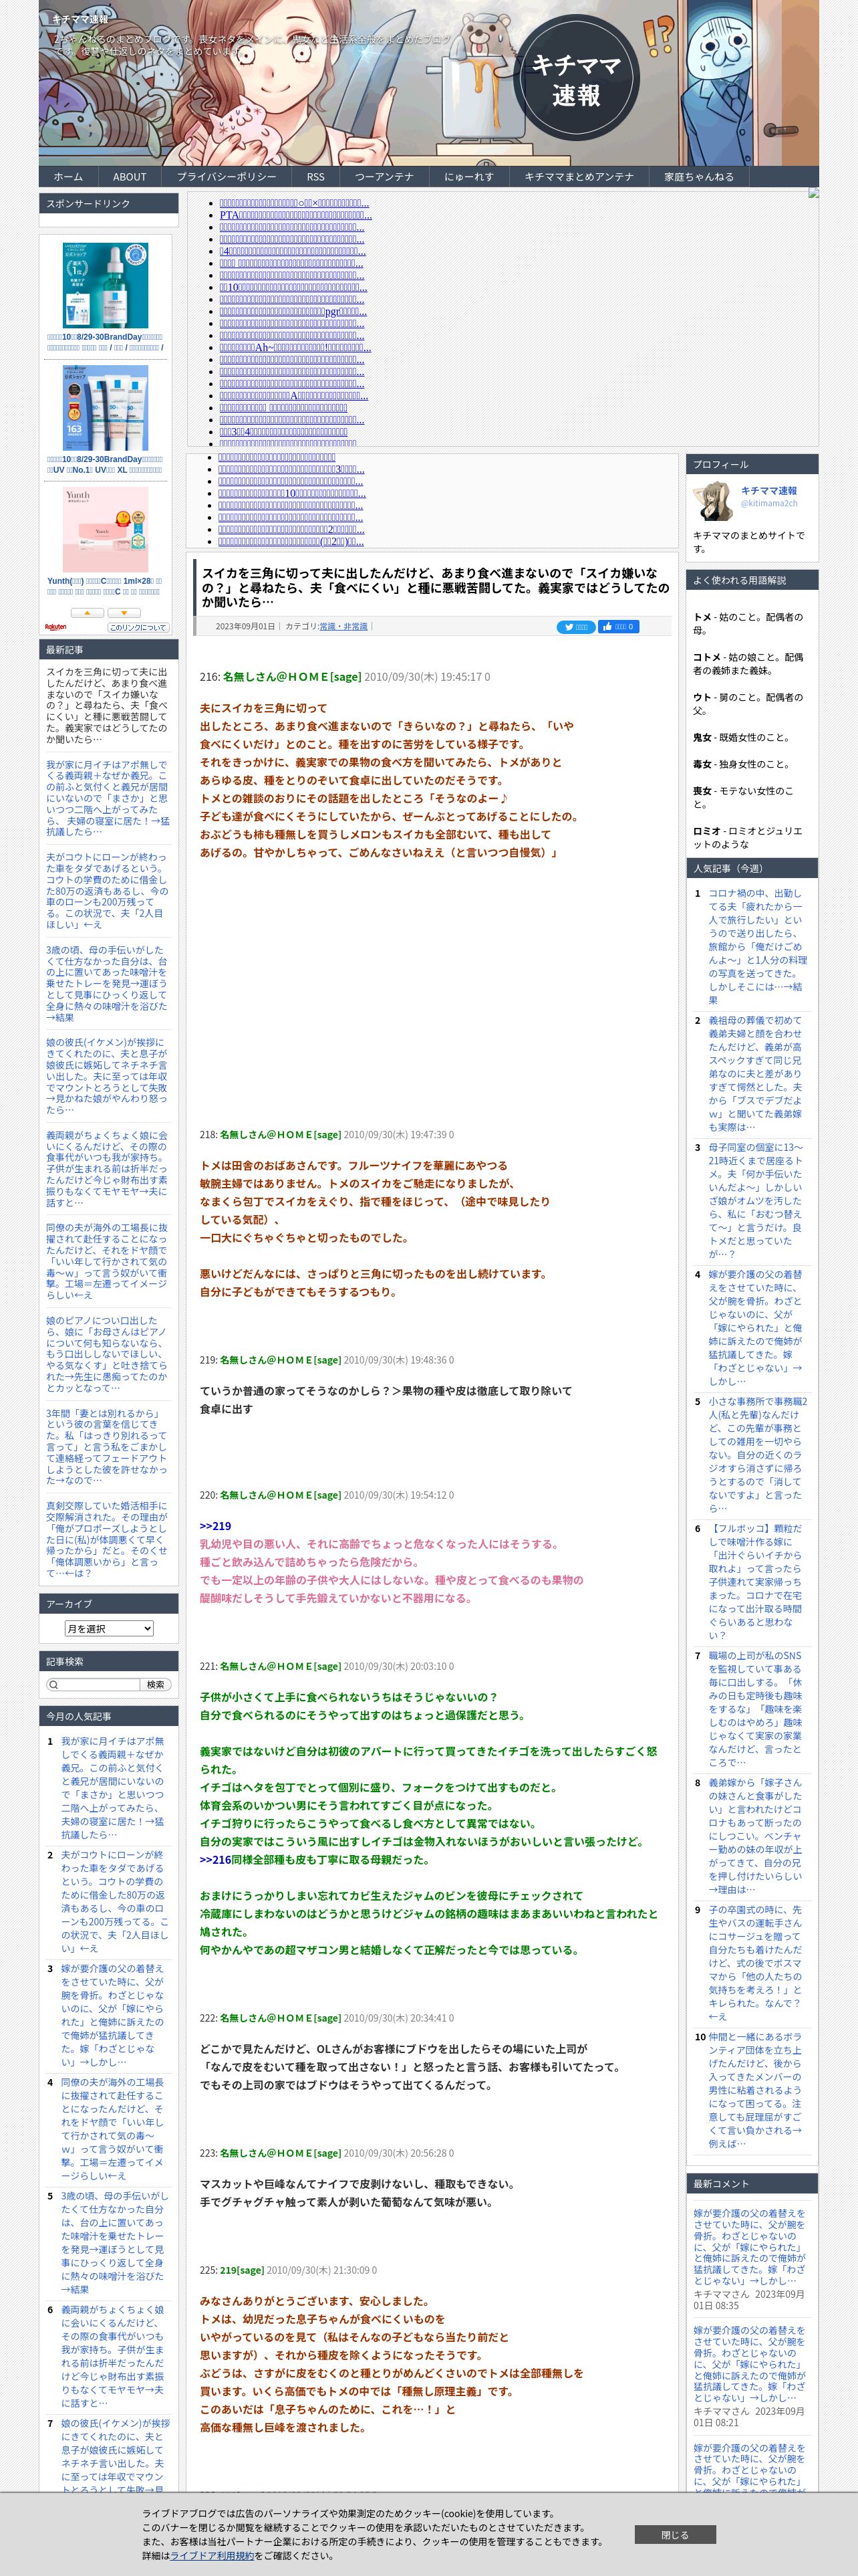Open latest article 娘のピアノについ口出ししたら

pos(108,1354)
